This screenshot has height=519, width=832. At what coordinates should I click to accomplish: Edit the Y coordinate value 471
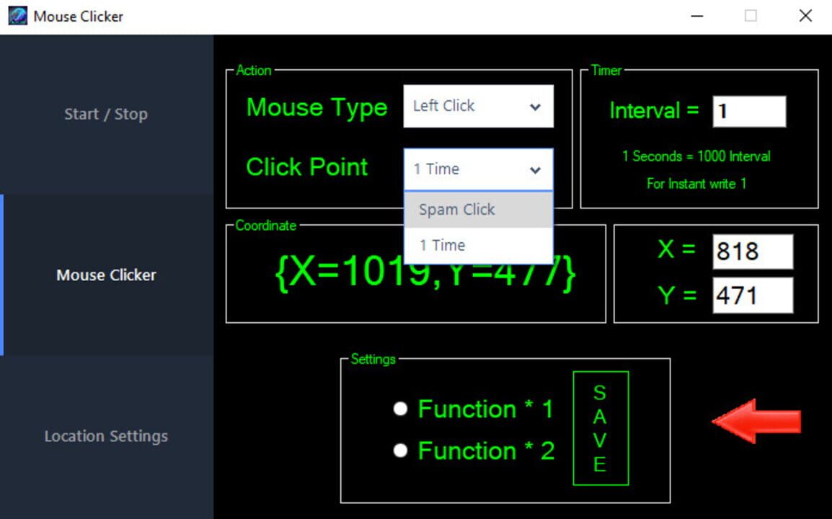tap(752, 295)
